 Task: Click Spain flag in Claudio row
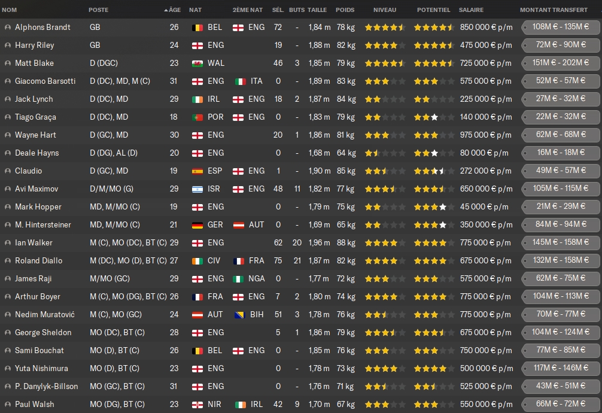(x=197, y=171)
